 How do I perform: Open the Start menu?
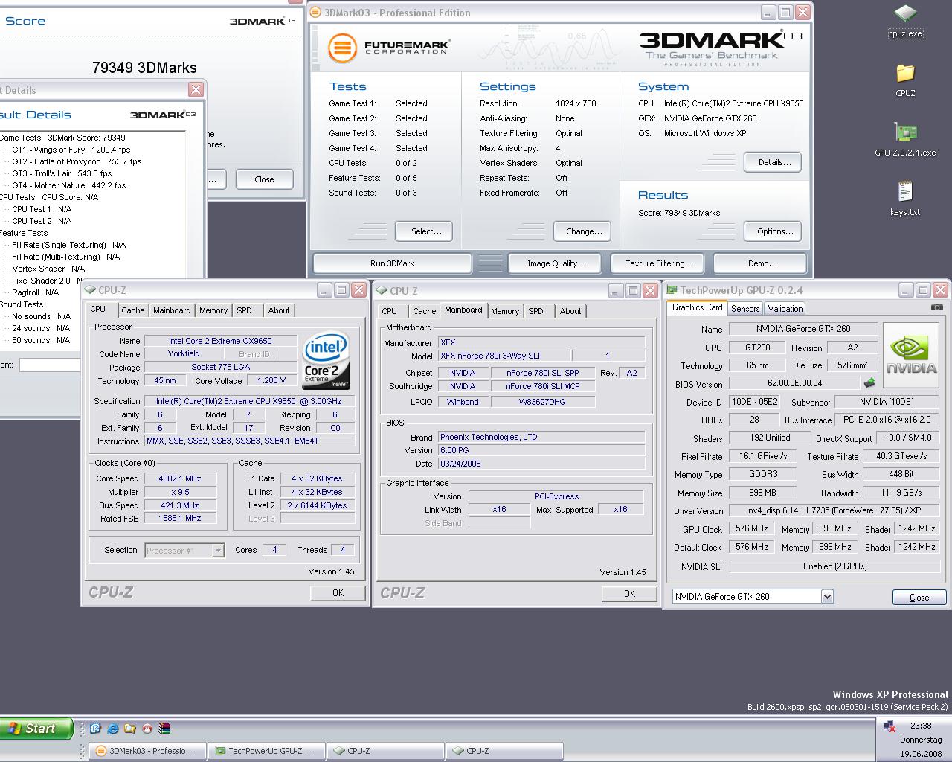point(37,729)
